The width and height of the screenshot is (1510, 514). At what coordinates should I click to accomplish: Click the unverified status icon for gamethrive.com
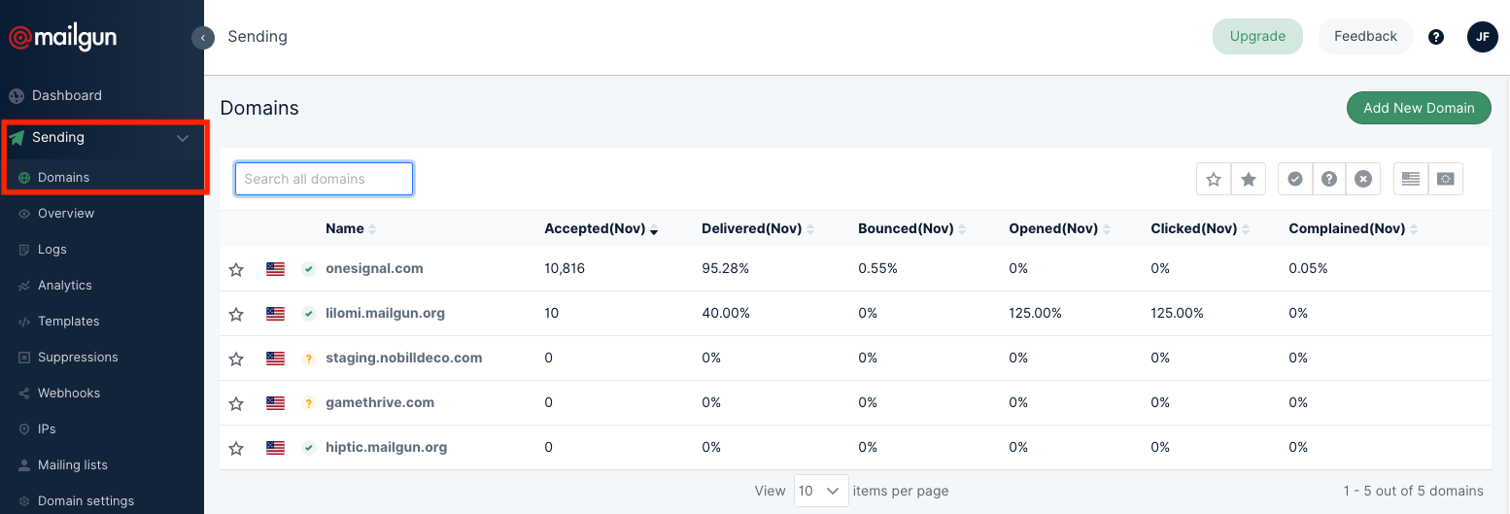coord(309,403)
